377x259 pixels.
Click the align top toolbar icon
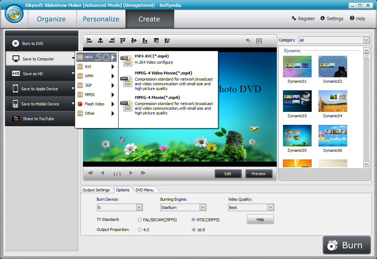(x=123, y=41)
